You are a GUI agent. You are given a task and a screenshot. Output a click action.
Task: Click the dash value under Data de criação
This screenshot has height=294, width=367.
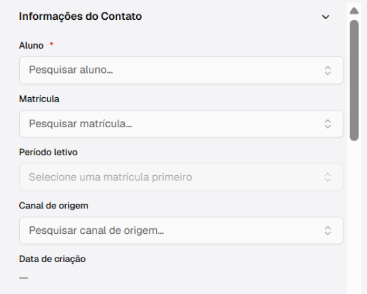(x=24, y=278)
